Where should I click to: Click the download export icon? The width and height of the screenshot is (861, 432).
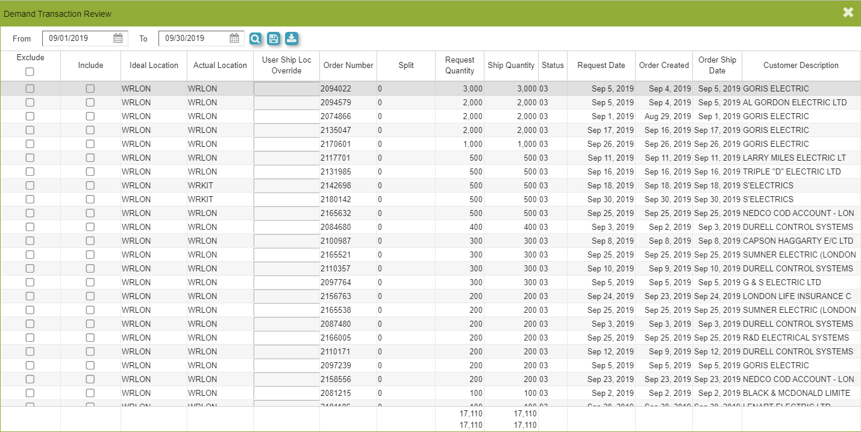[x=292, y=39]
